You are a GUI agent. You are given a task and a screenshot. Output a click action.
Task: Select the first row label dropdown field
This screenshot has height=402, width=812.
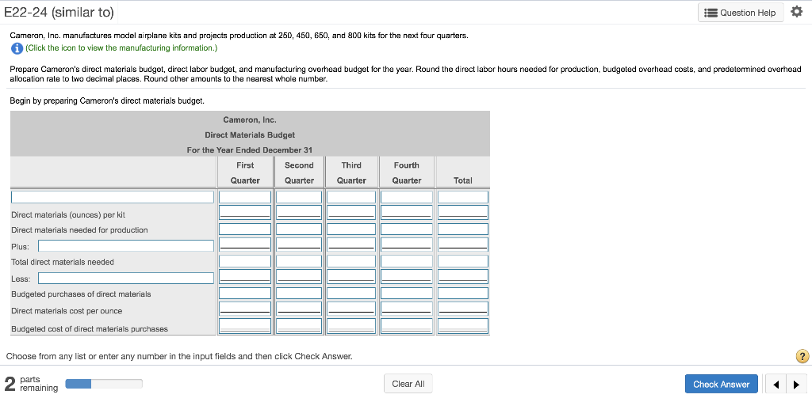click(113, 197)
